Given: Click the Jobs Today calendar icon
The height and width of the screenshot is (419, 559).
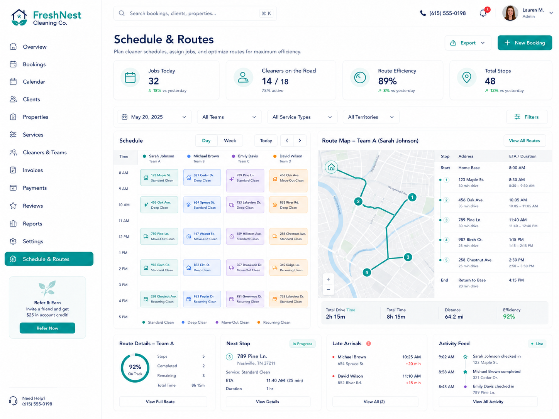Looking at the screenshot, I should 130,78.
